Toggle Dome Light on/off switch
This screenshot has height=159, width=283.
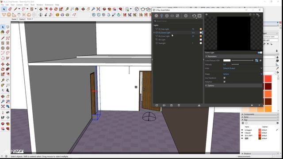point(260,53)
